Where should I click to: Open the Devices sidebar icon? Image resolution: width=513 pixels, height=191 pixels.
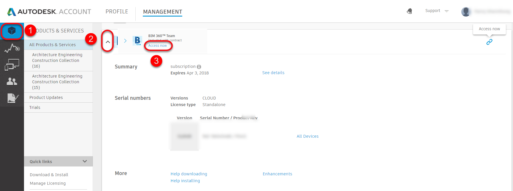coord(12,65)
